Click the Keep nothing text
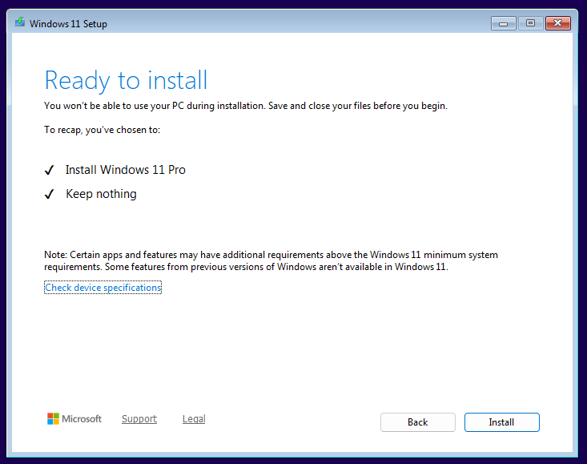 [x=101, y=194]
